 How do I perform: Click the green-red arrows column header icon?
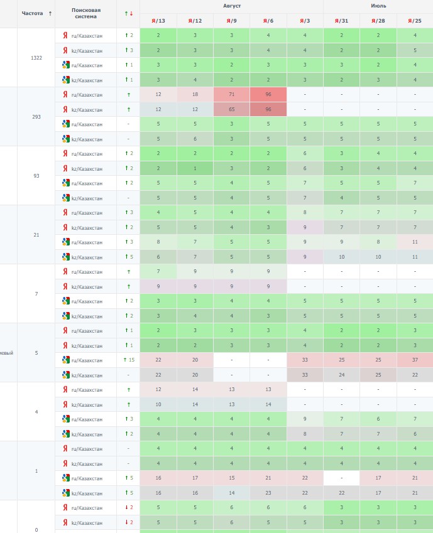[x=128, y=14]
